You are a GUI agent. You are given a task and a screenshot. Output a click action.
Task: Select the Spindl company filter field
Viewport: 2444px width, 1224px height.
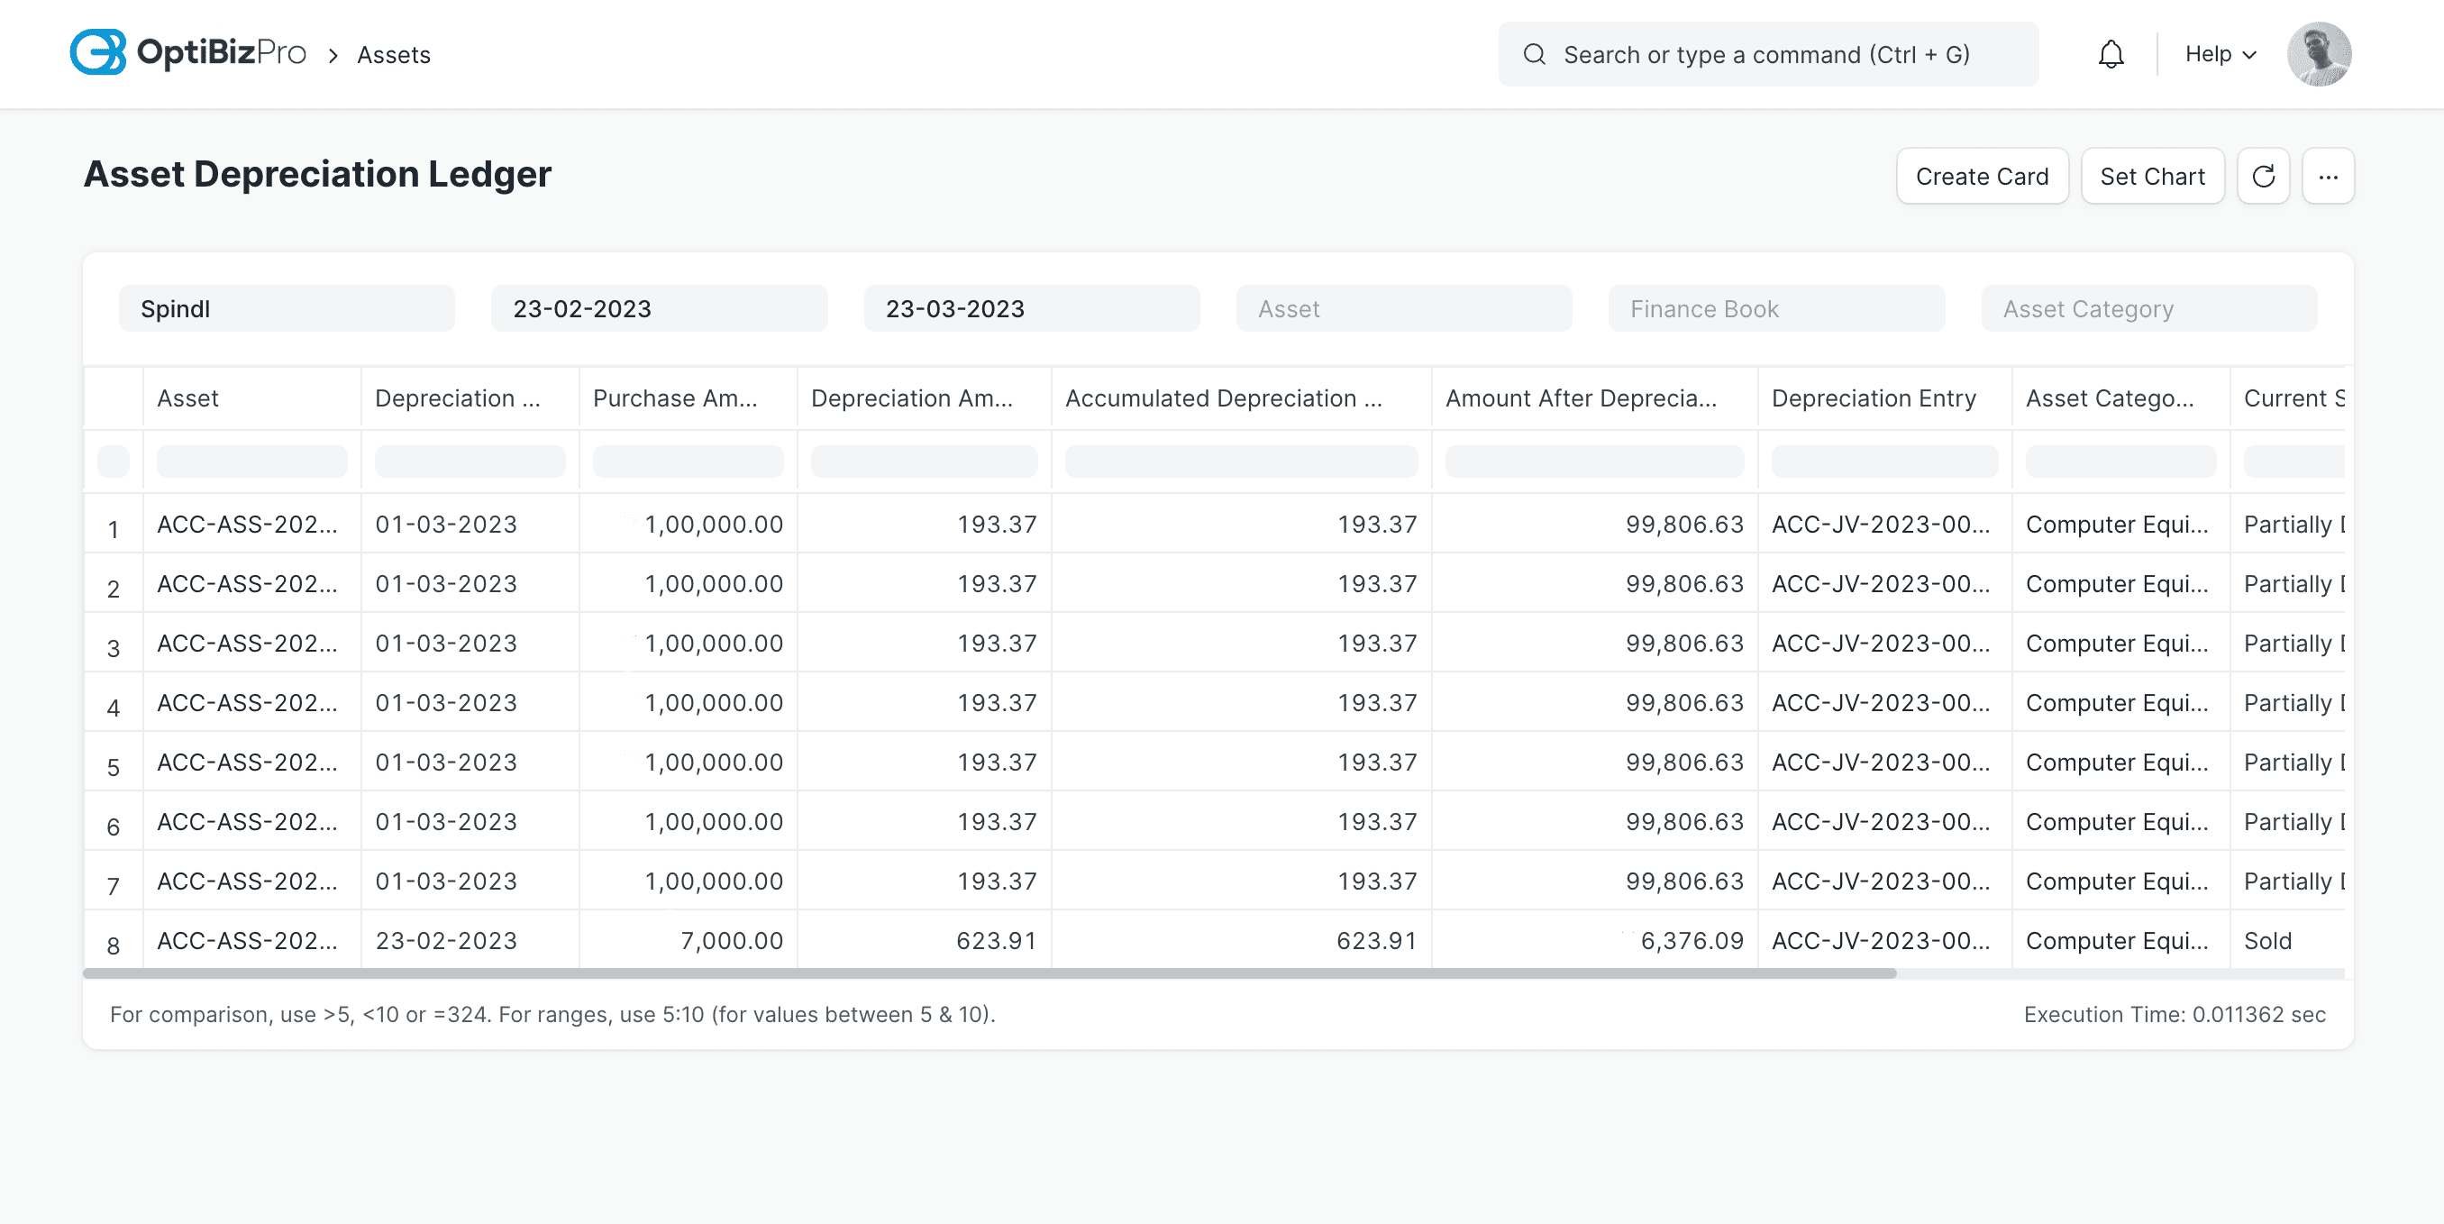[x=286, y=307]
